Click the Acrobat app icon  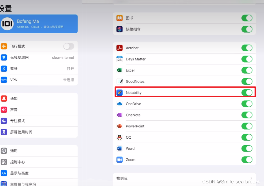point(120,48)
